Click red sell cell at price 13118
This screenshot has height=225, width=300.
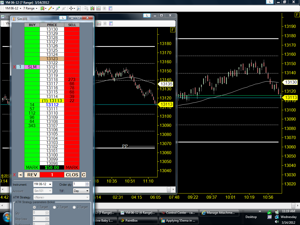click(x=72, y=80)
